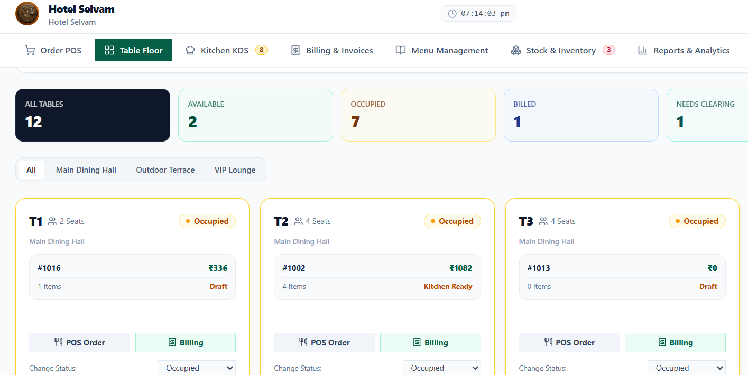Select the All area filter
This screenshot has height=375, width=748.
coord(31,170)
